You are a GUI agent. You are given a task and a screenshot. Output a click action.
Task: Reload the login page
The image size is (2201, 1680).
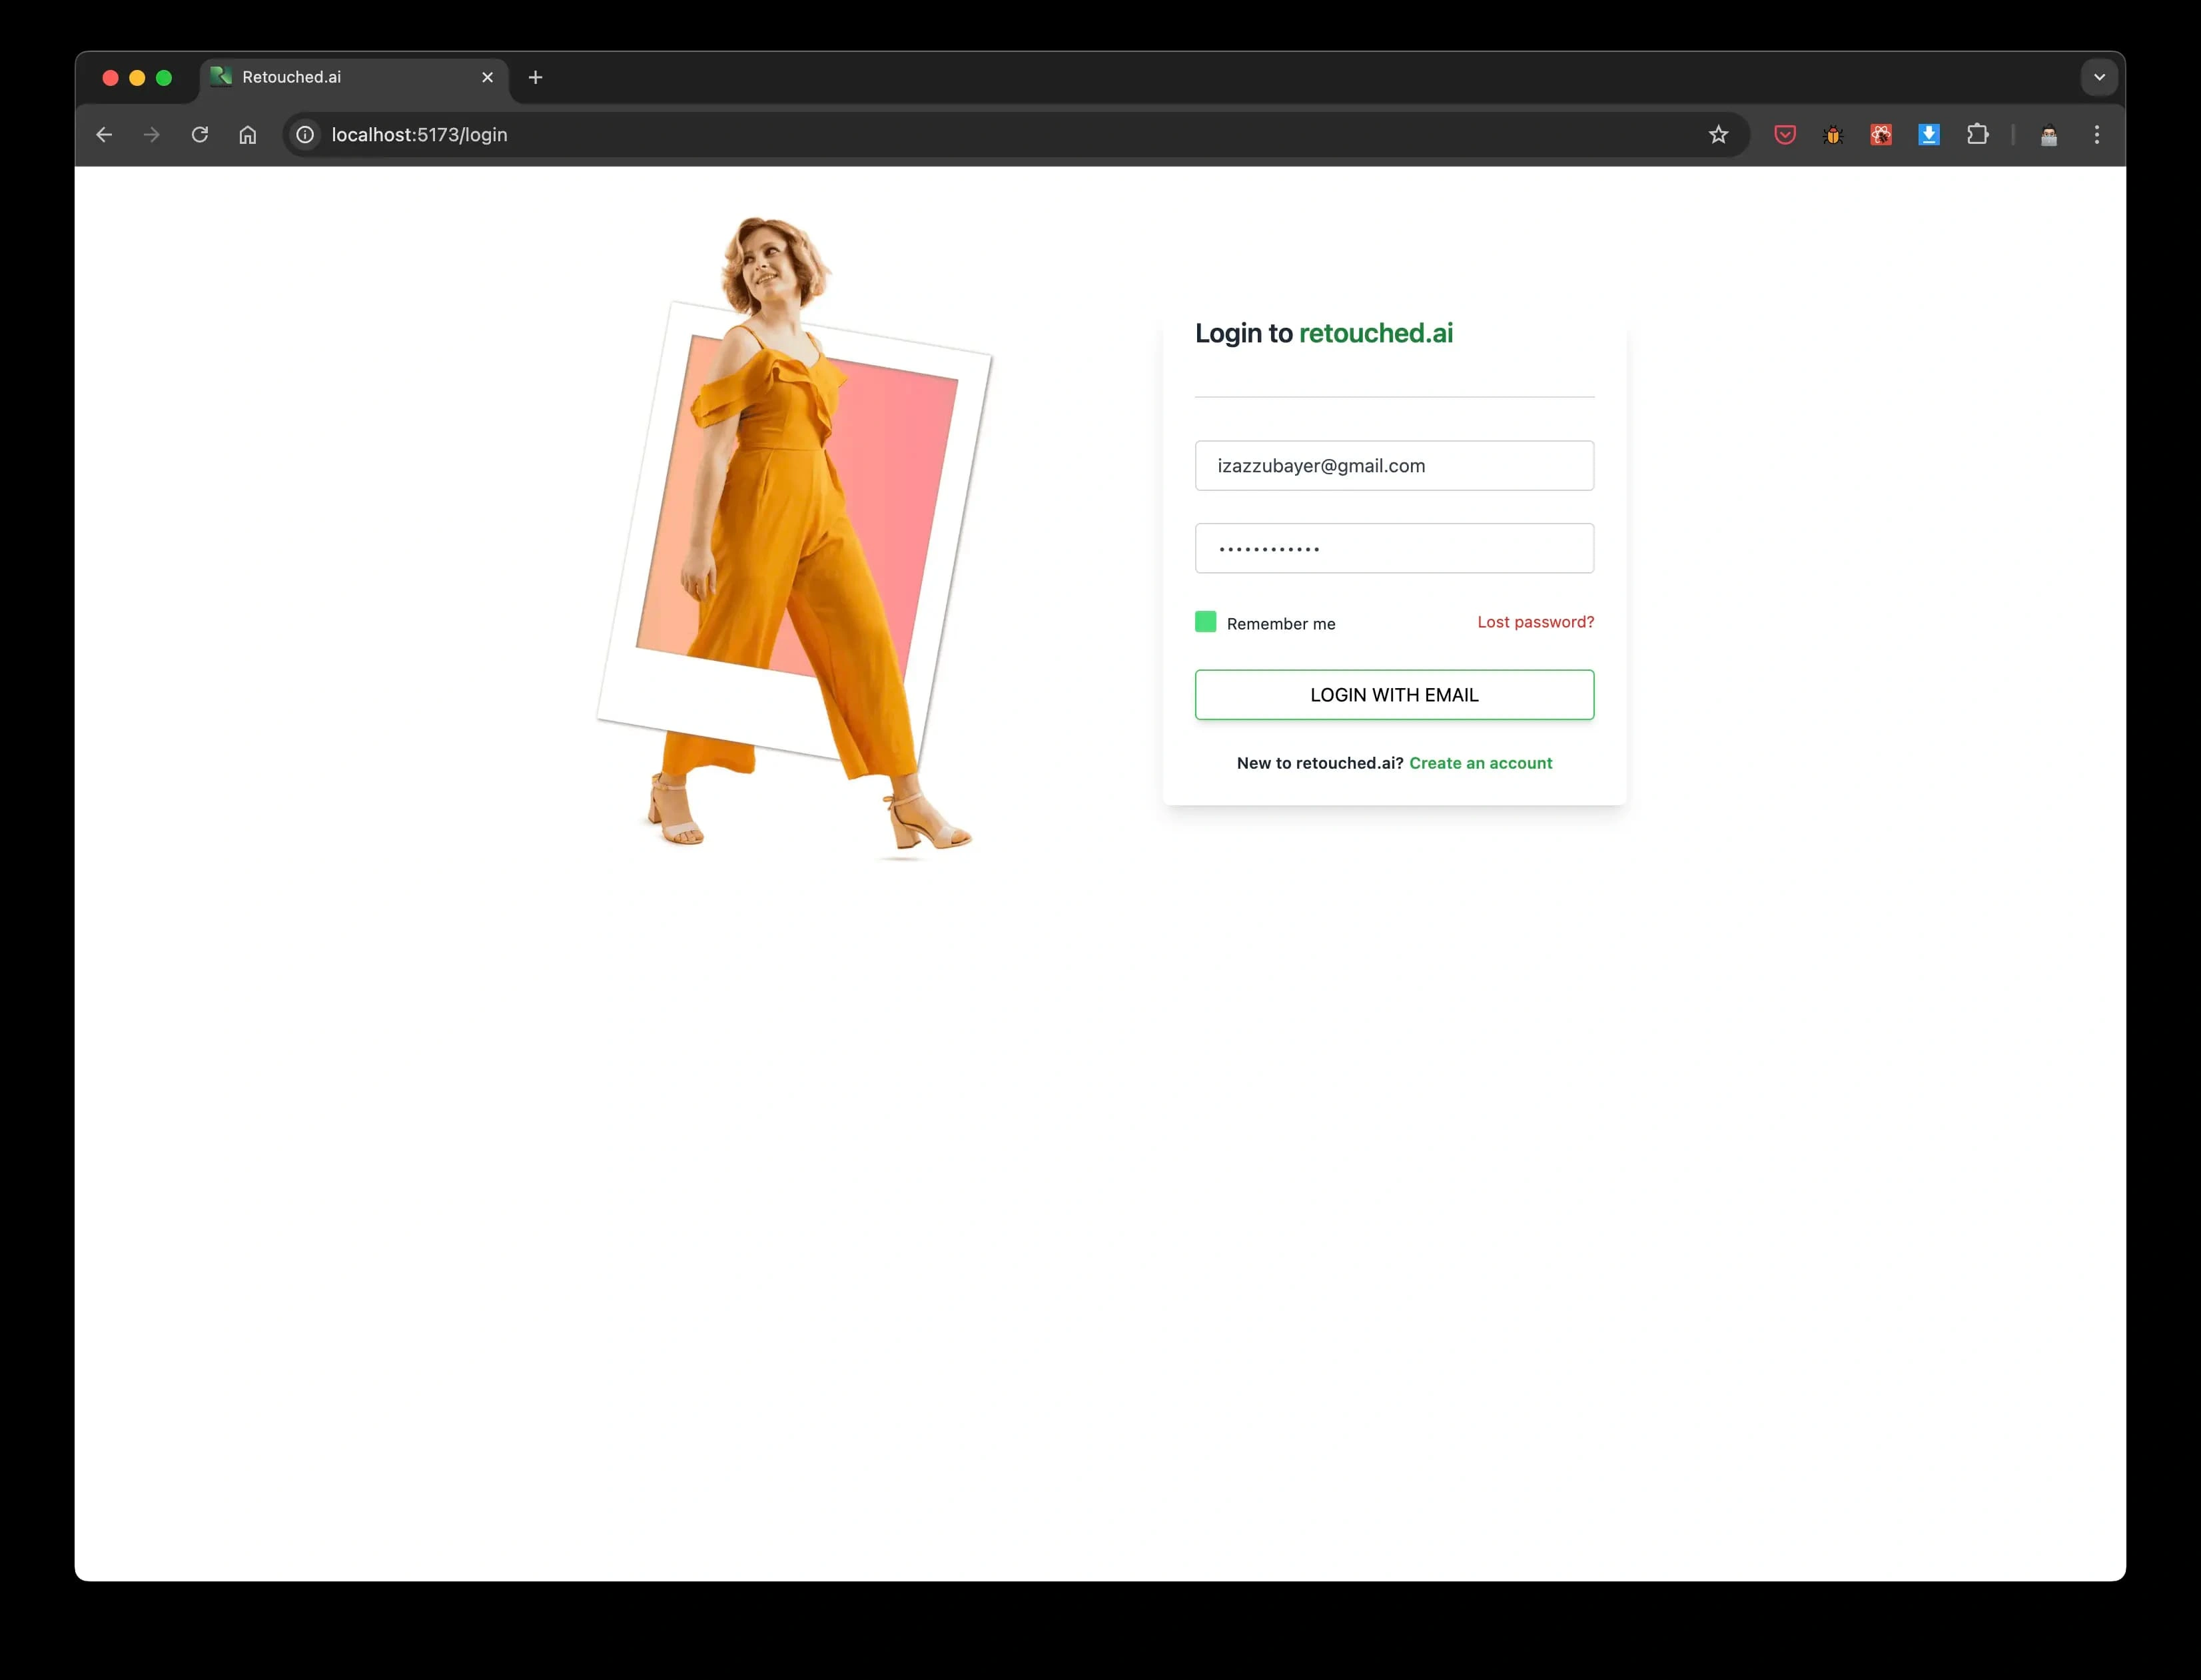coord(200,135)
